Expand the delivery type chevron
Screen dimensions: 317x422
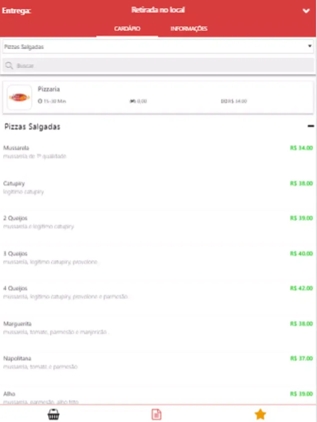point(306,11)
